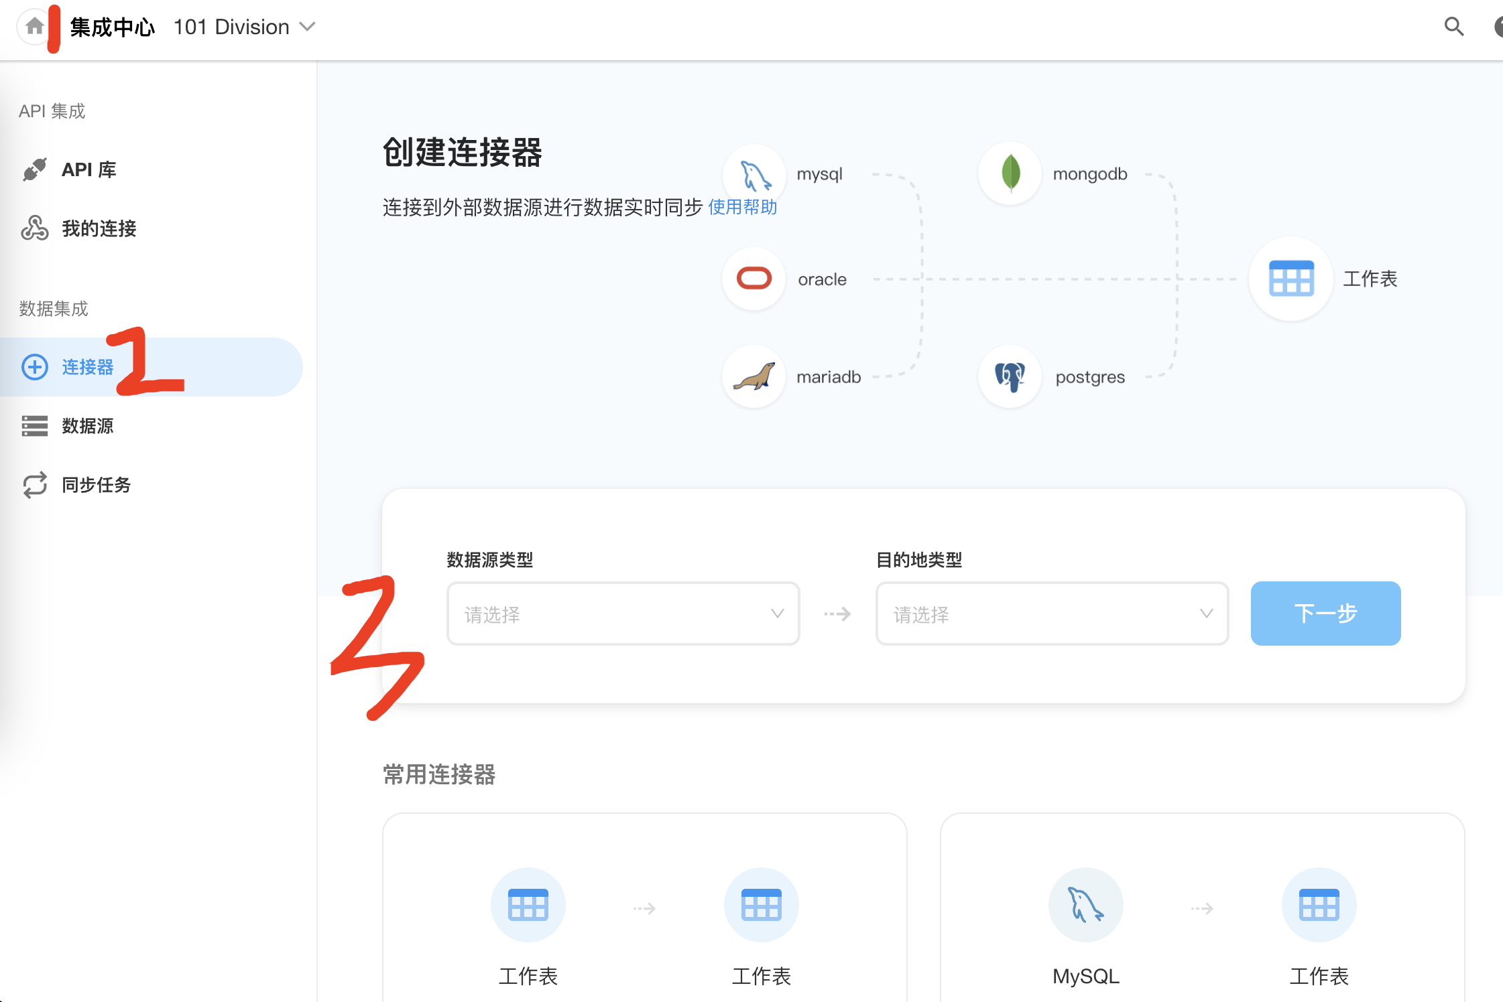Image resolution: width=1503 pixels, height=1002 pixels.
Task: Expand the 101 Division dropdown
Action: point(244,27)
